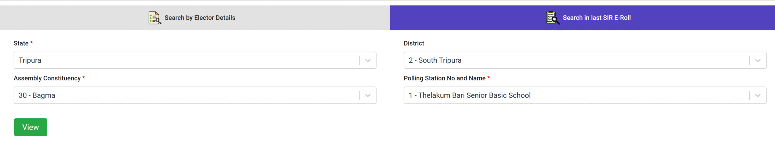Click the State field label
This screenshot has width=775, height=146.
pos(21,43)
